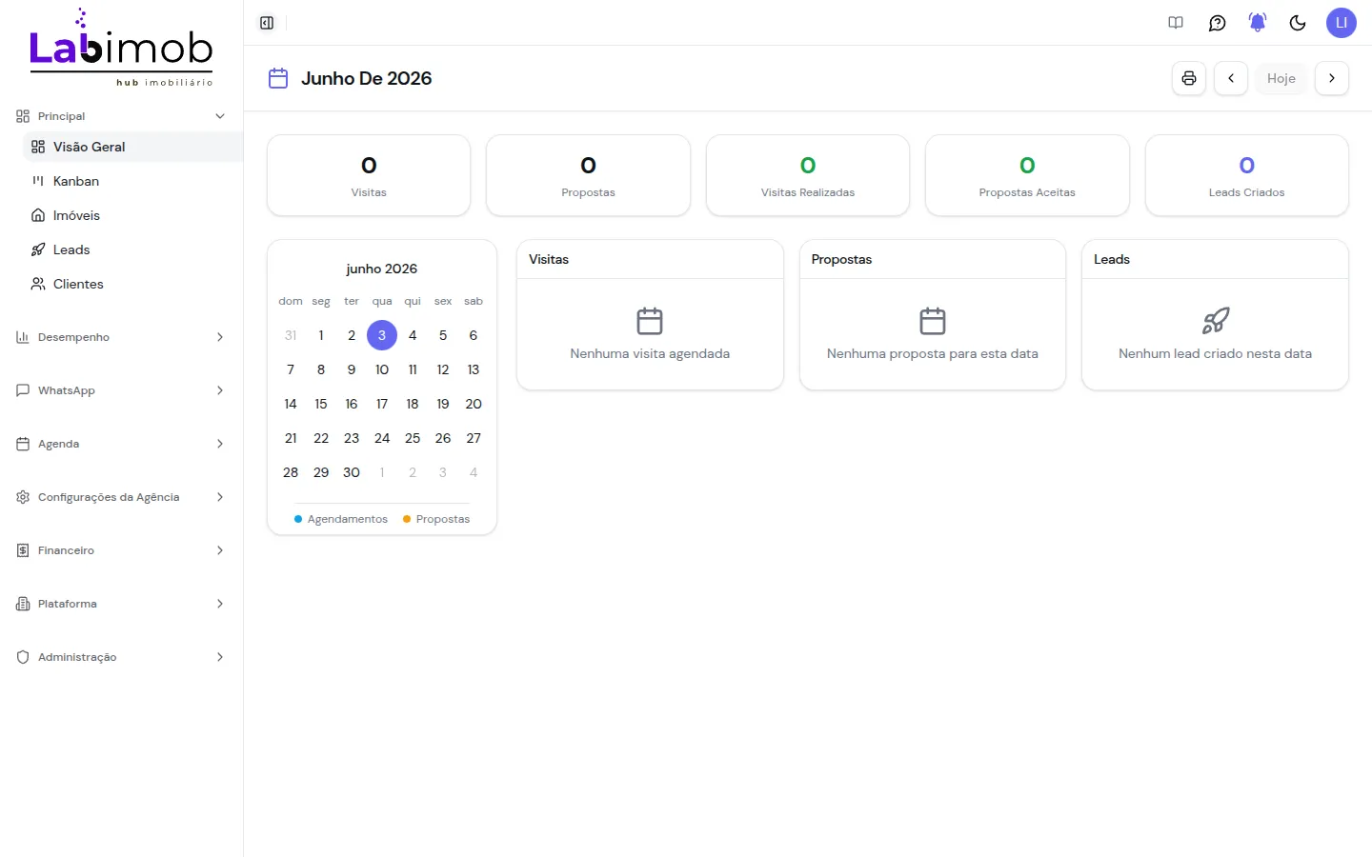Click the Visitas Realizadas card

click(808, 175)
